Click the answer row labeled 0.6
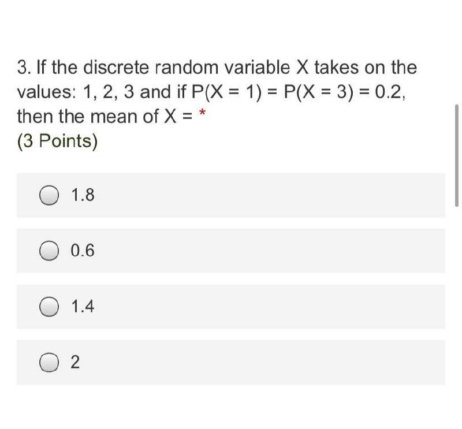Viewport: 462px width, 429px height. coord(231,251)
